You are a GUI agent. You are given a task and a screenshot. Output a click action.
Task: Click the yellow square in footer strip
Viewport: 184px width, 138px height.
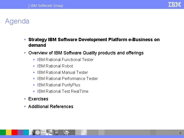click(9, 132)
